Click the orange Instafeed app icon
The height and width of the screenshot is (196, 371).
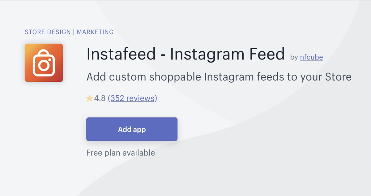click(44, 63)
